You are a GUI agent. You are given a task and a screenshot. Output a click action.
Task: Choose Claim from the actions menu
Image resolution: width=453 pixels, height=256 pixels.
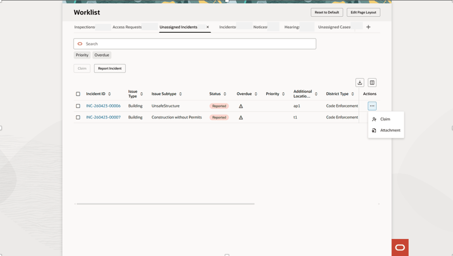(386, 119)
